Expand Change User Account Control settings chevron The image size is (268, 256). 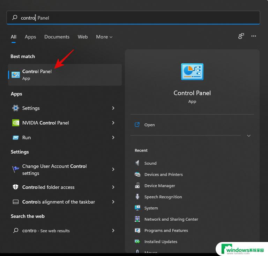click(x=113, y=169)
